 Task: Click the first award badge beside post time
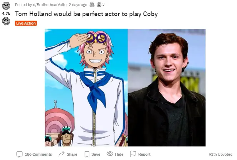(x=92, y=5)
